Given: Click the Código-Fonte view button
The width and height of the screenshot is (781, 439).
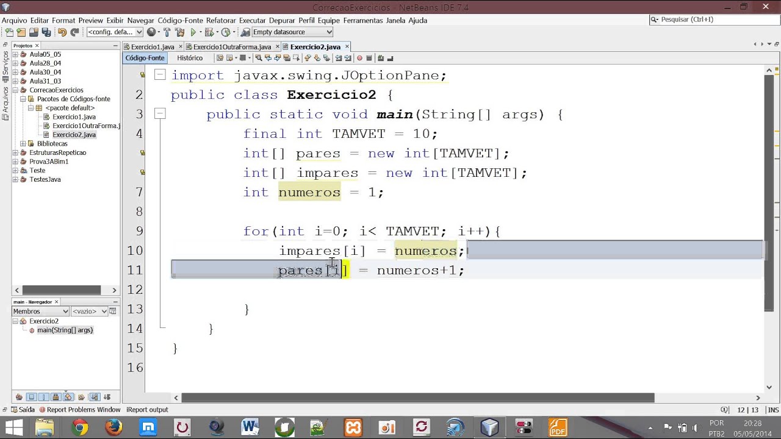Looking at the screenshot, I should 145,58.
